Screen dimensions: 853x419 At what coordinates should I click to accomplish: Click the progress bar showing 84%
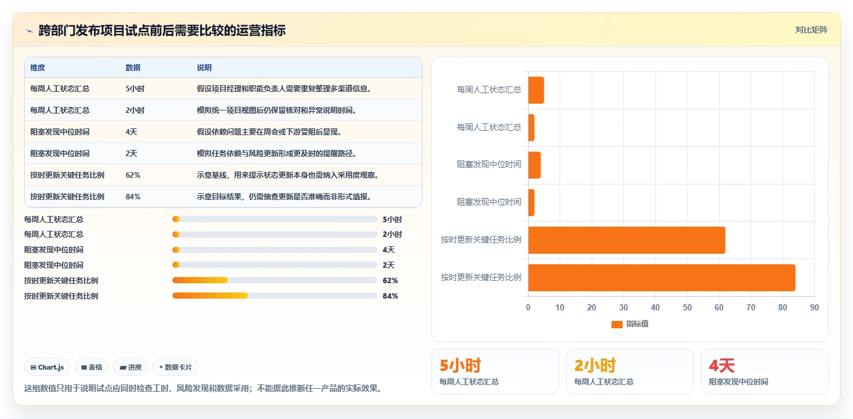click(275, 296)
